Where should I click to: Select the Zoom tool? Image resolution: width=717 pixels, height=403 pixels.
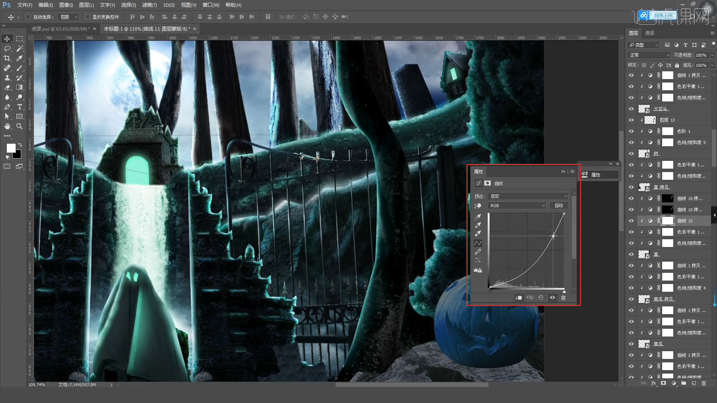[x=20, y=126]
